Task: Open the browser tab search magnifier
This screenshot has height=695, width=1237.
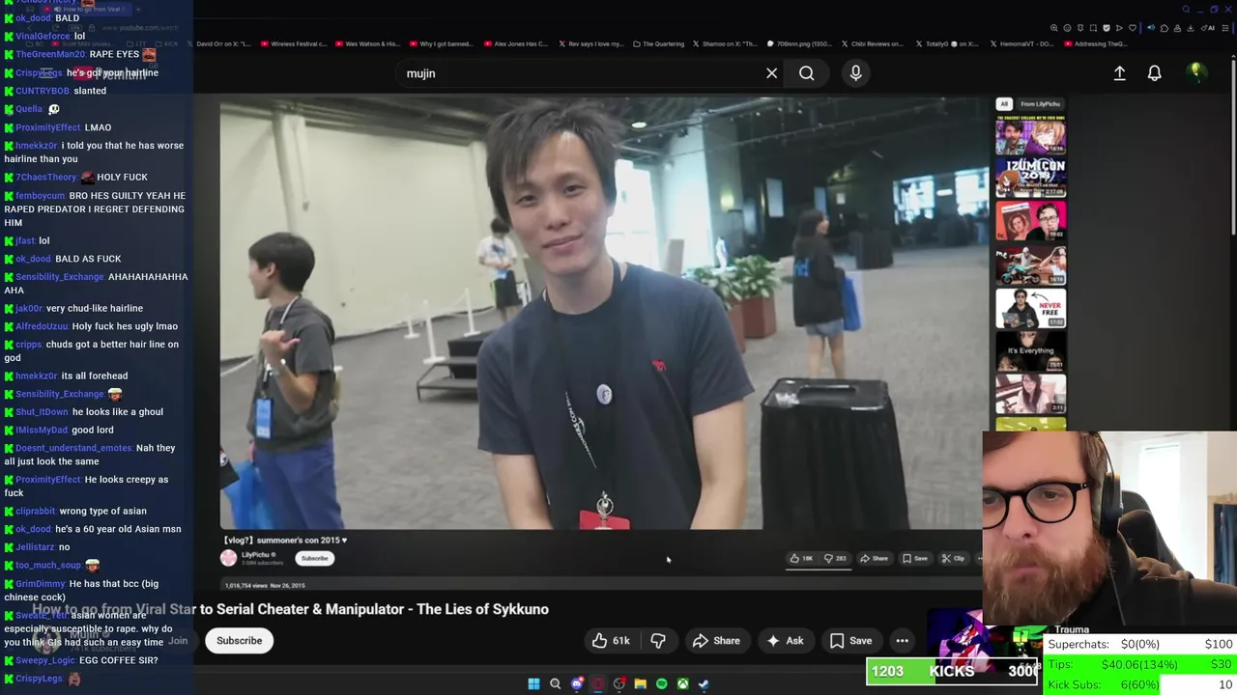Action: point(1186,10)
